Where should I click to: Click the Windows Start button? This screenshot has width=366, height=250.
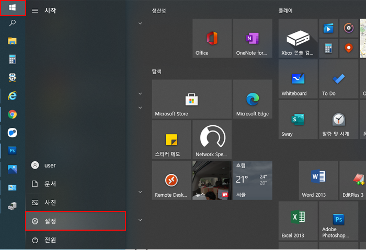13,8
